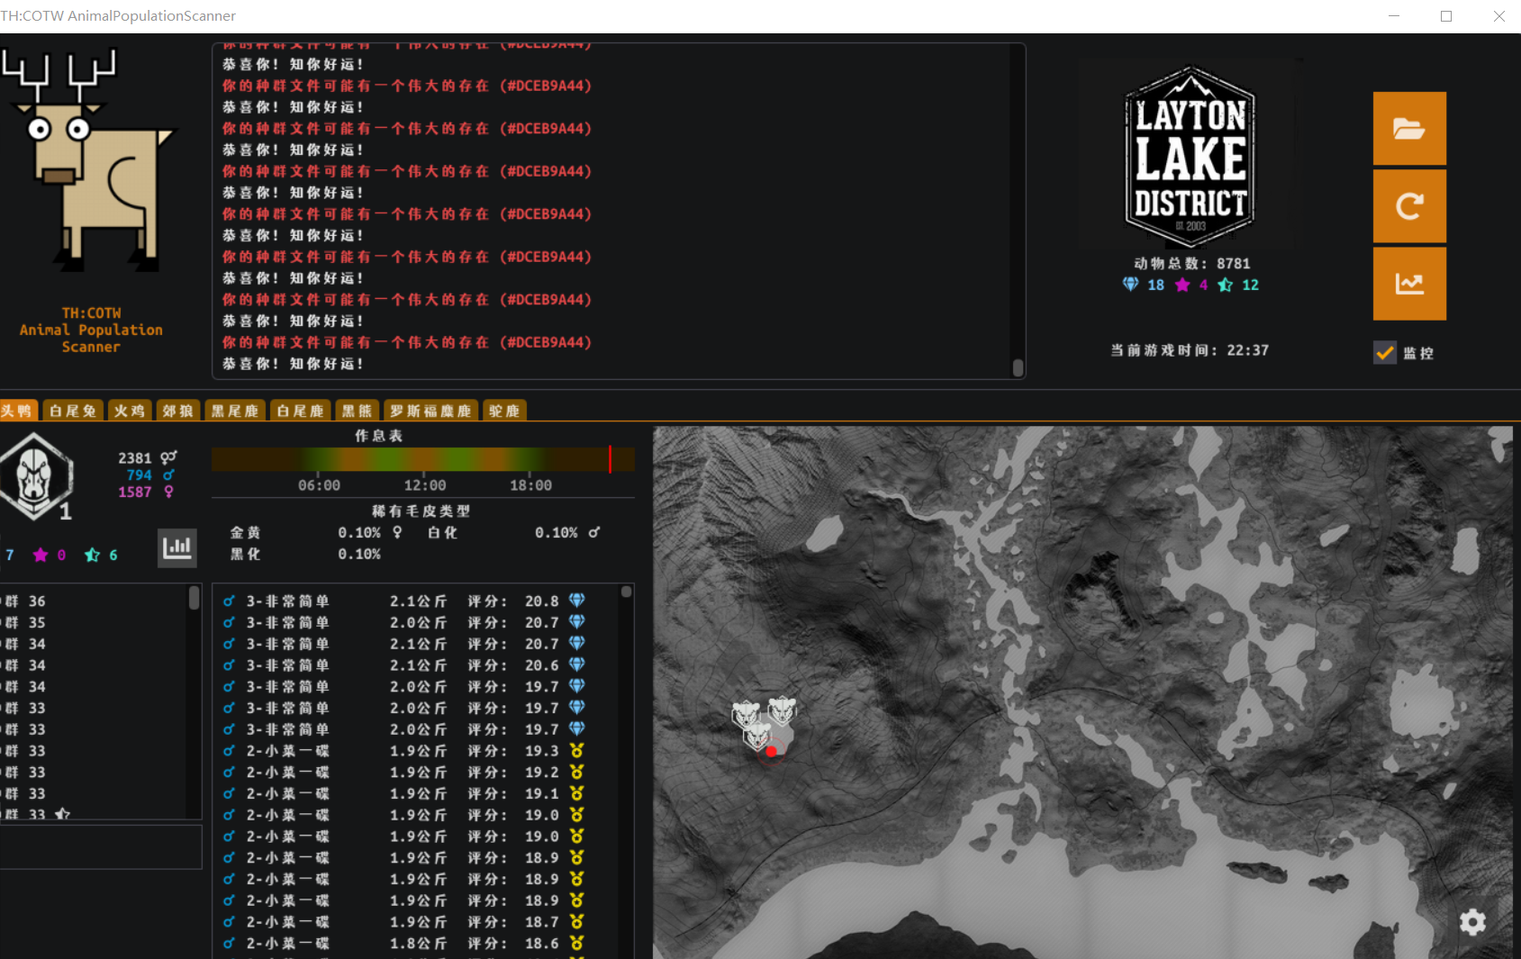Open population file with the folder icon
Viewport: 1521px width, 959px height.
coord(1408,129)
